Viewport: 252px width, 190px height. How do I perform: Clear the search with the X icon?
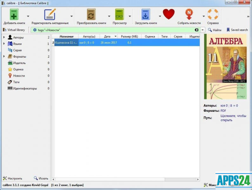[196, 30]
